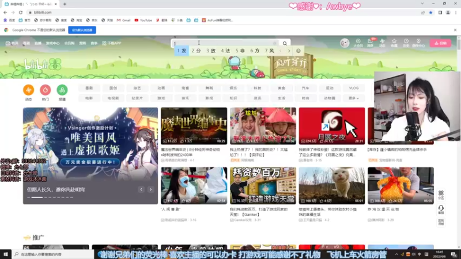The image size is (461, 259).
Task: Open the orange 动态 circle icon
Action: pyautogui.click(x=28, y=90)
